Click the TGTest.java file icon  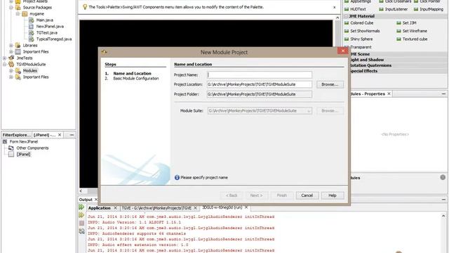(x=31, y=33)
